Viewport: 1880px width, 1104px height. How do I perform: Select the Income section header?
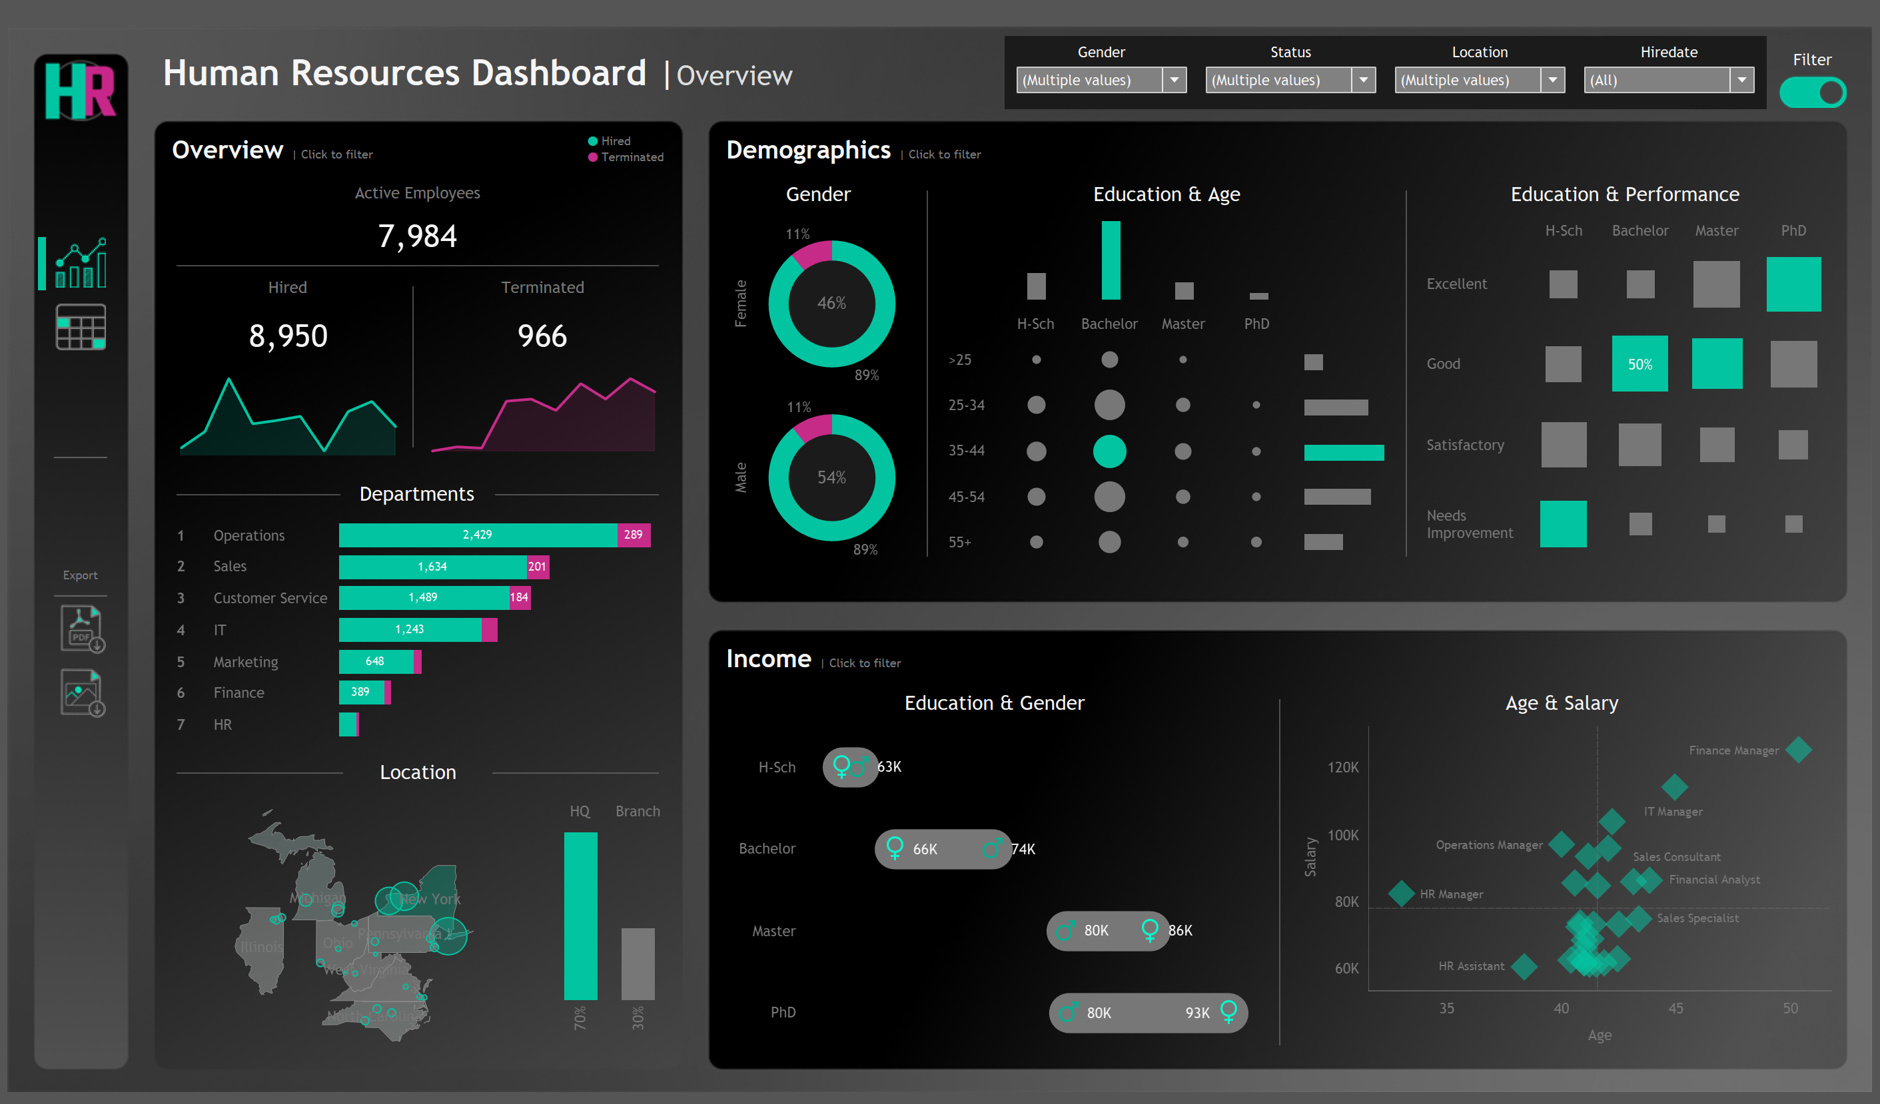(x=768, y=659)
